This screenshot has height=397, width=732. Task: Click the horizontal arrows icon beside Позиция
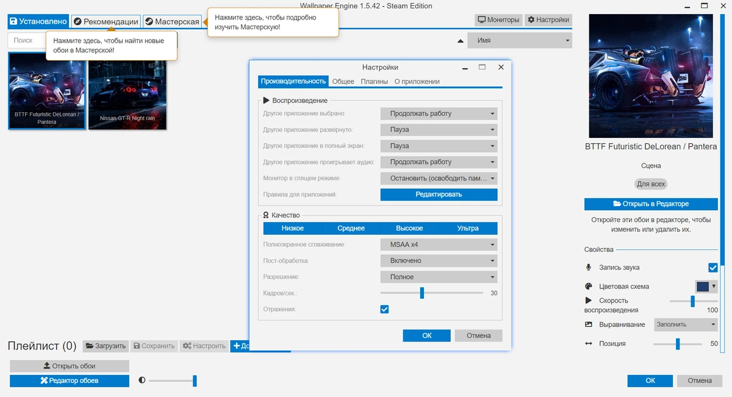(589, 343)
